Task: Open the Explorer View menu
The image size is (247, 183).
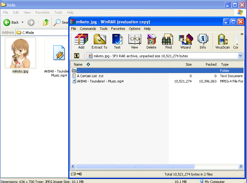Action: pyautogui.click(x=27, y=12)
